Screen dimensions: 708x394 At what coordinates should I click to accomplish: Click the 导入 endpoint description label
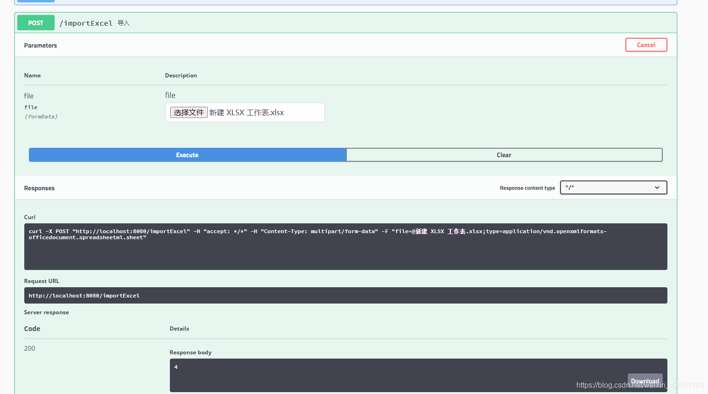[123, 22]
